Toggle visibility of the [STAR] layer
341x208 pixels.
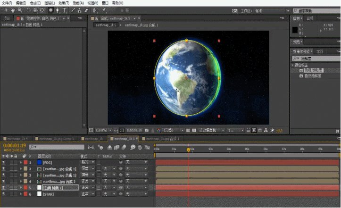click(x=4, y=193)
